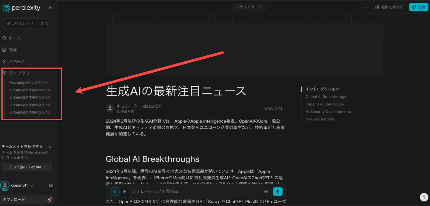Expand the doson511 account dropdown

[x=31, y=185]
